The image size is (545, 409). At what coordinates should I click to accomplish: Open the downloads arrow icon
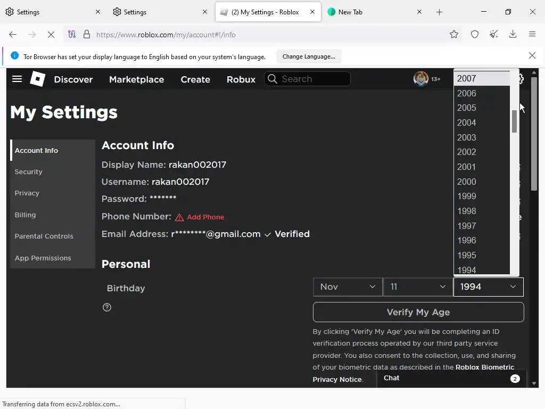(x=513, y=34)
